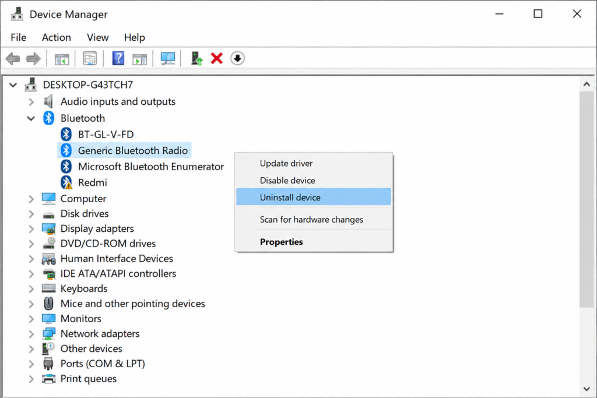
Task: Click the Display adapters icon
Action: pos(48,228)
